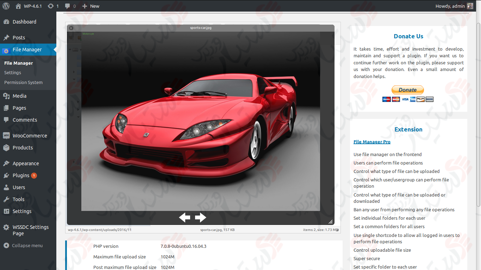481x270 pixels.
Task: Show the next image with right arrow
Action: point(200,218)
